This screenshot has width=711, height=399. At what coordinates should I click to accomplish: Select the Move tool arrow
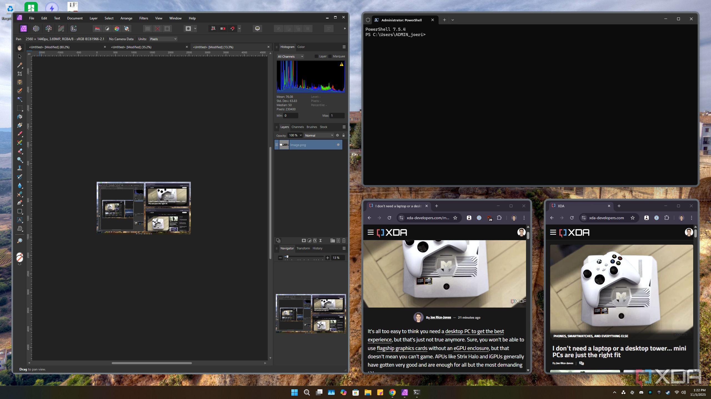[x=19, y=57]
